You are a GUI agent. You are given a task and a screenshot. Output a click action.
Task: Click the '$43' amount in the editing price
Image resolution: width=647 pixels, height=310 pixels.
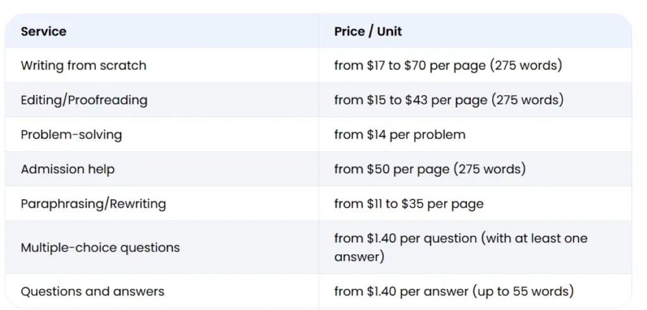(x=416, y=100)
